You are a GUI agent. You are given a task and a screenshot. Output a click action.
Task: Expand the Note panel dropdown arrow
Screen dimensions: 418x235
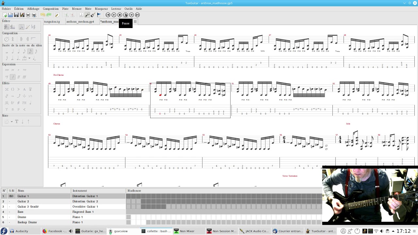(x=12, y=122)
